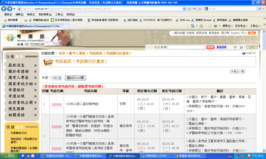Screen dimensions: 266x159
Task: Click the 匯出Excel檔 export button
Action: click(75, 78)
